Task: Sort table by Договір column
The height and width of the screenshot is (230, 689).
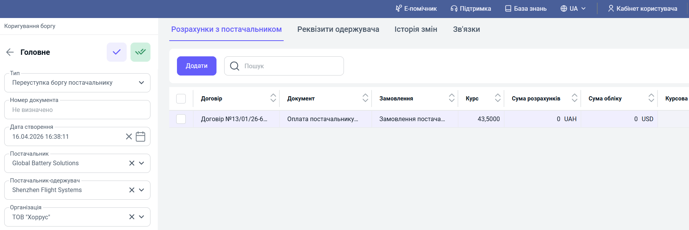Action: [x=273, y=98]
